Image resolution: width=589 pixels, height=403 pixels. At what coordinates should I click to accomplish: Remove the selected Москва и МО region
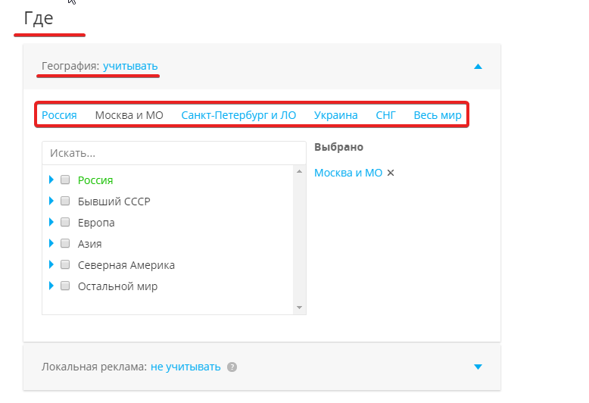(391, 173)
